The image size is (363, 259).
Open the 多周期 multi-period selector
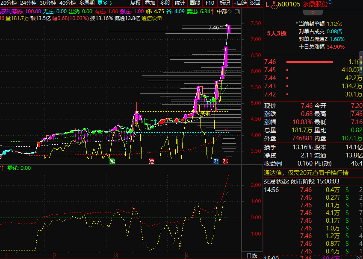coord(86,3)
